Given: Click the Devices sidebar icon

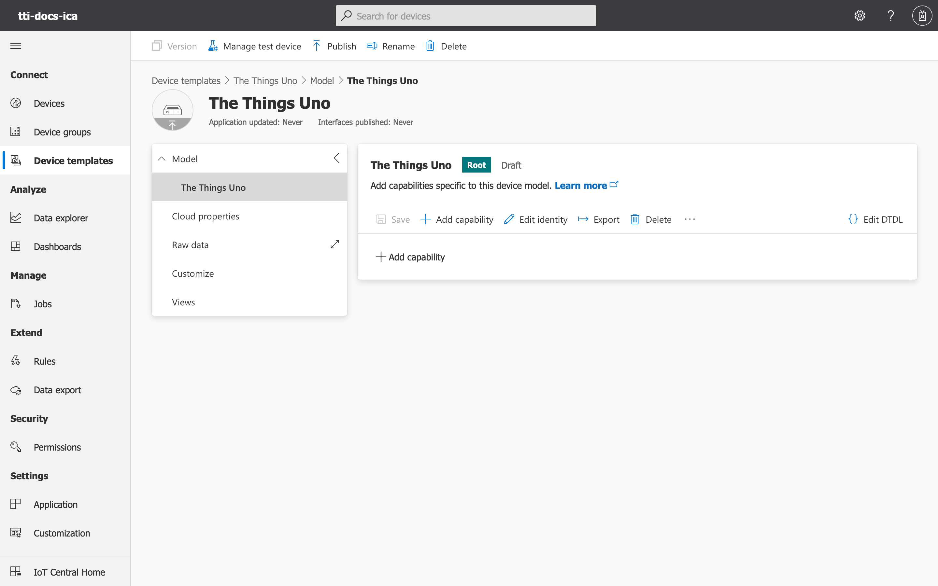Looking at the screenshot, I should [16, 103].
